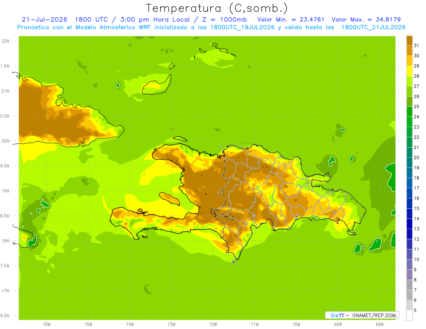Click the green legend swatch between 26 and 27

[409, 91]
